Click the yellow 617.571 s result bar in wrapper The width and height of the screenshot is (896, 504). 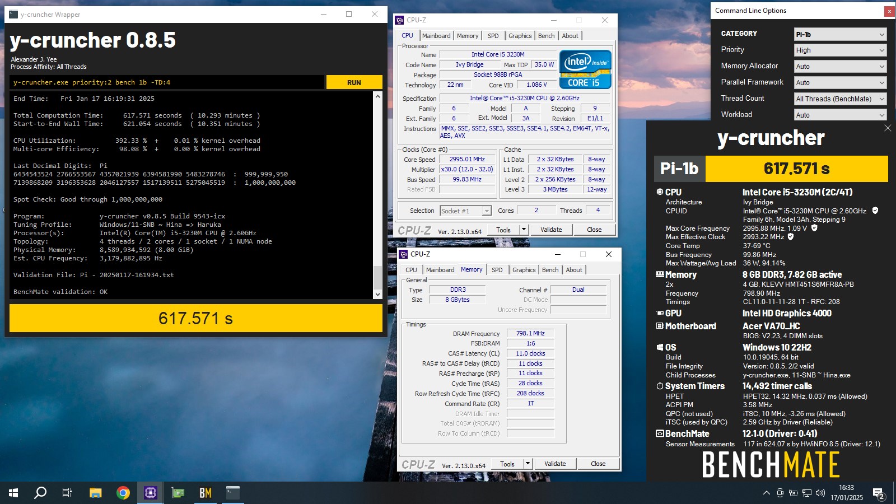196,318
